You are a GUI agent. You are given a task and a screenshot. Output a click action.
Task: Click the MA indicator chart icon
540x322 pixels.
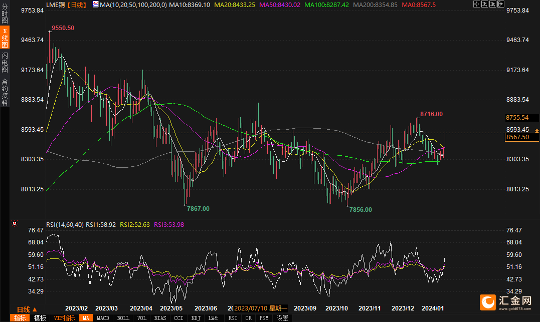96,5
